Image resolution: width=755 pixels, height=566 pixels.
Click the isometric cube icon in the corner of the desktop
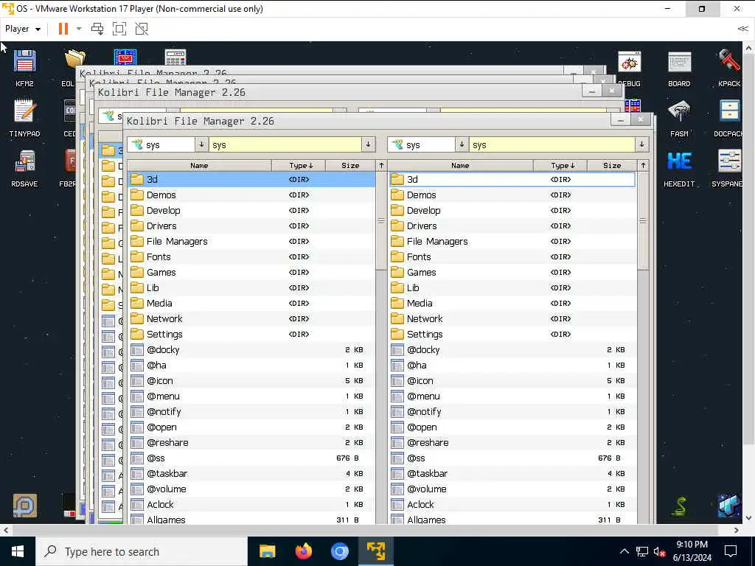coord(729,506)
